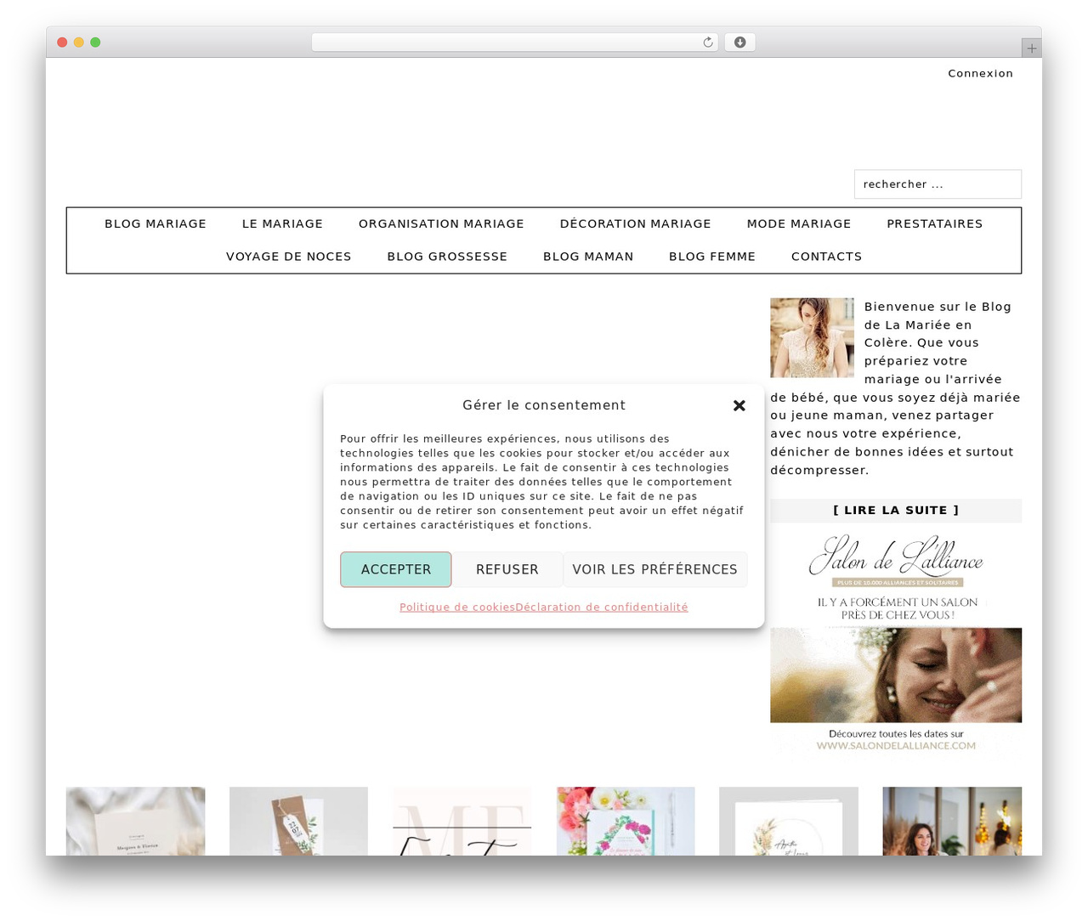Open Blog Maman menu item
The height and width of the screenshot is (921, 1088).
588,257
